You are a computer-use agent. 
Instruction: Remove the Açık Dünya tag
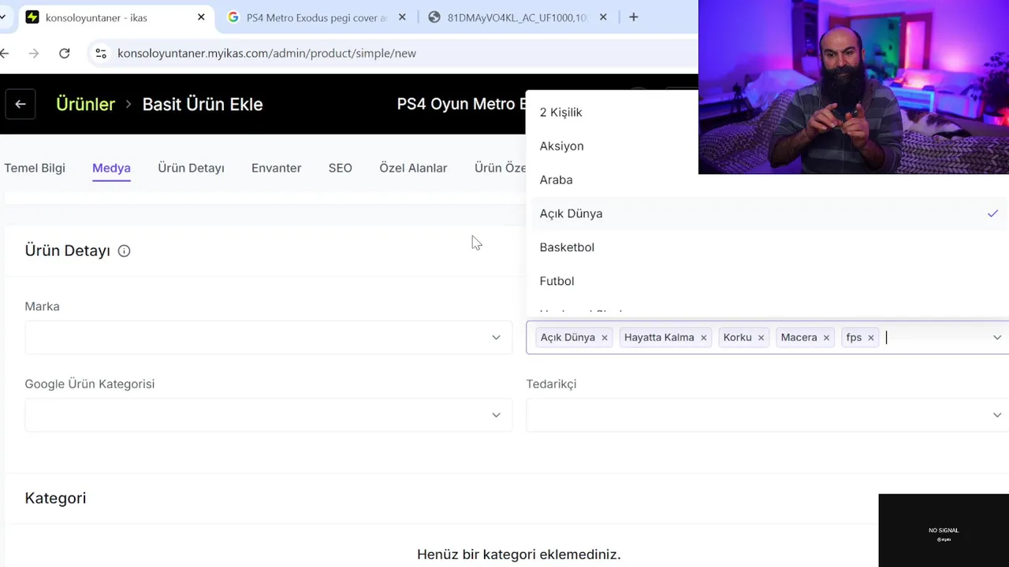605,337
